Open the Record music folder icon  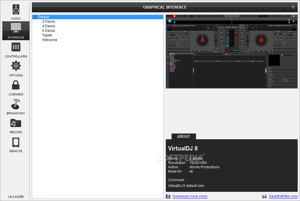[x=16, y=123]
